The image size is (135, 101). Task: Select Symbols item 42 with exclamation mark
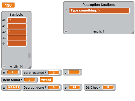(x=17, y=32)
